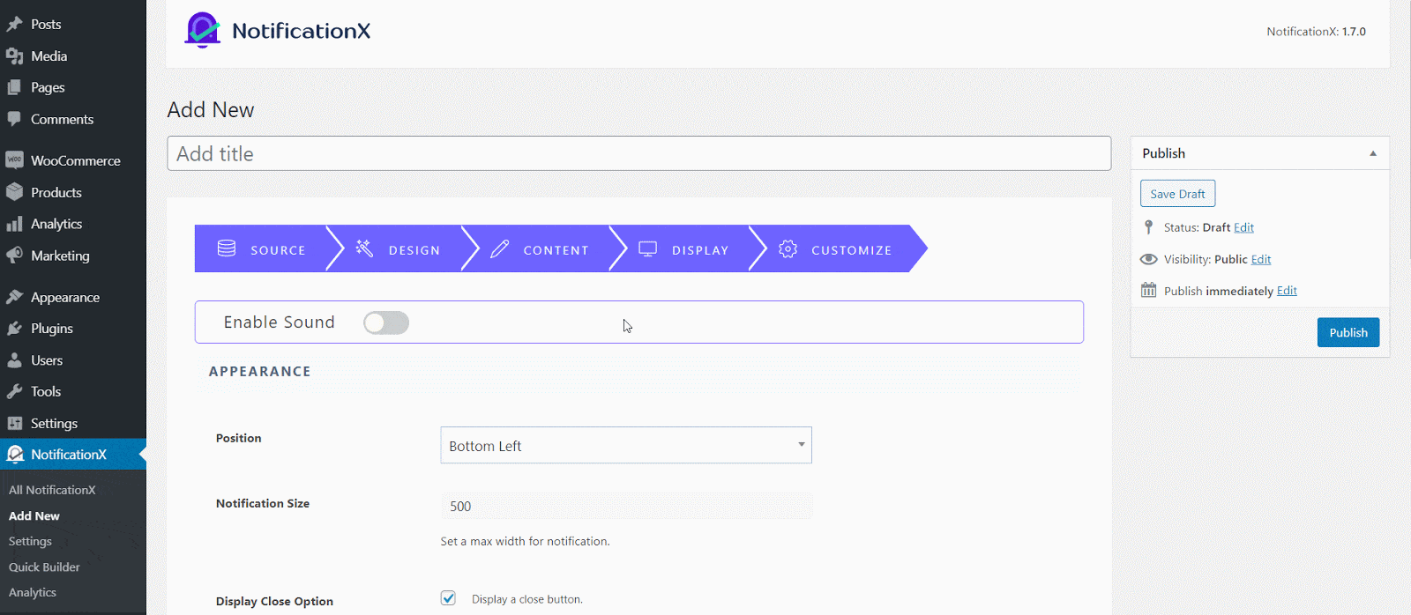Image resolution: width=1411 pixels, height=615 pixels.
Task: Click the Pages icon in sidebar
Action: 14,88
